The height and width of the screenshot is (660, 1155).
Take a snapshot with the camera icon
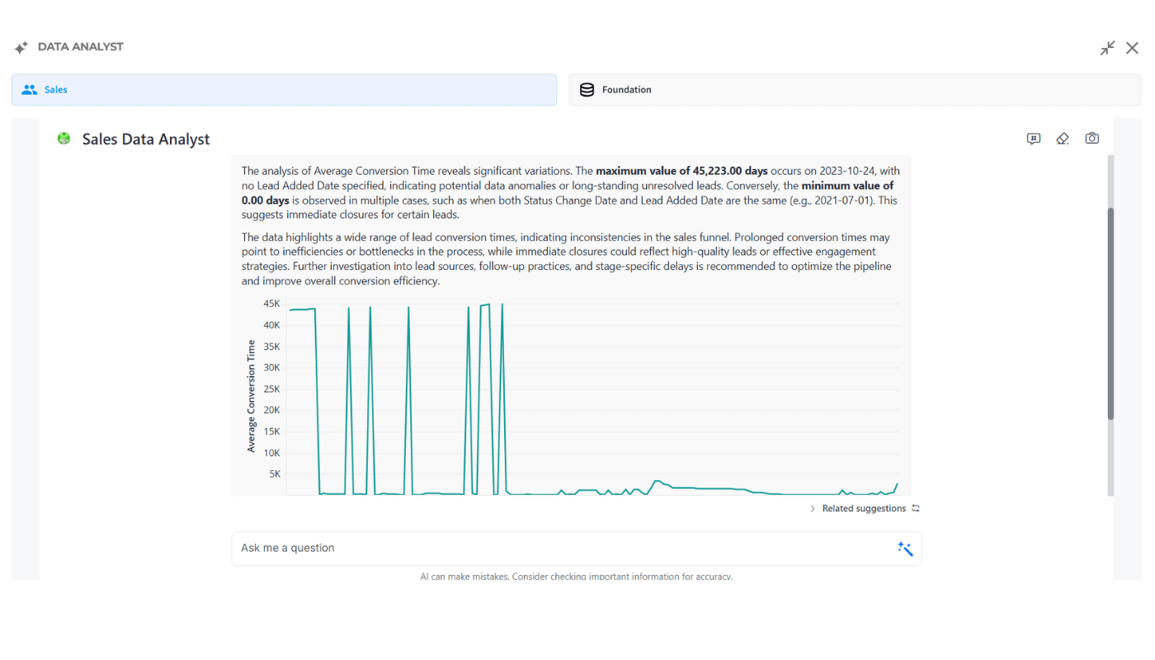coord(1091,139)
